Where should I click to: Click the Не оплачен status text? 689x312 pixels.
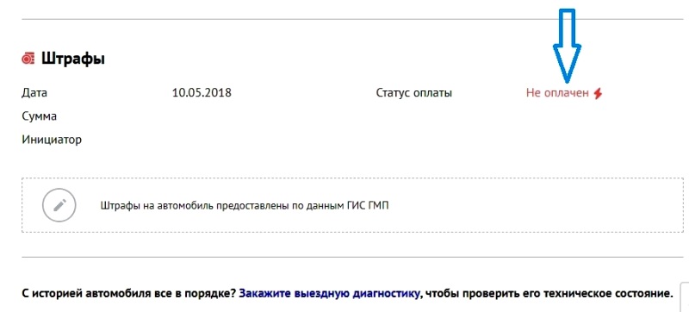[557, 93]
